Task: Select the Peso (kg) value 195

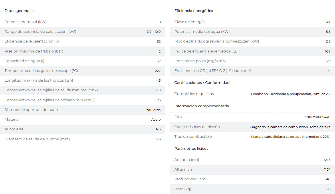Action: point(328,189)
